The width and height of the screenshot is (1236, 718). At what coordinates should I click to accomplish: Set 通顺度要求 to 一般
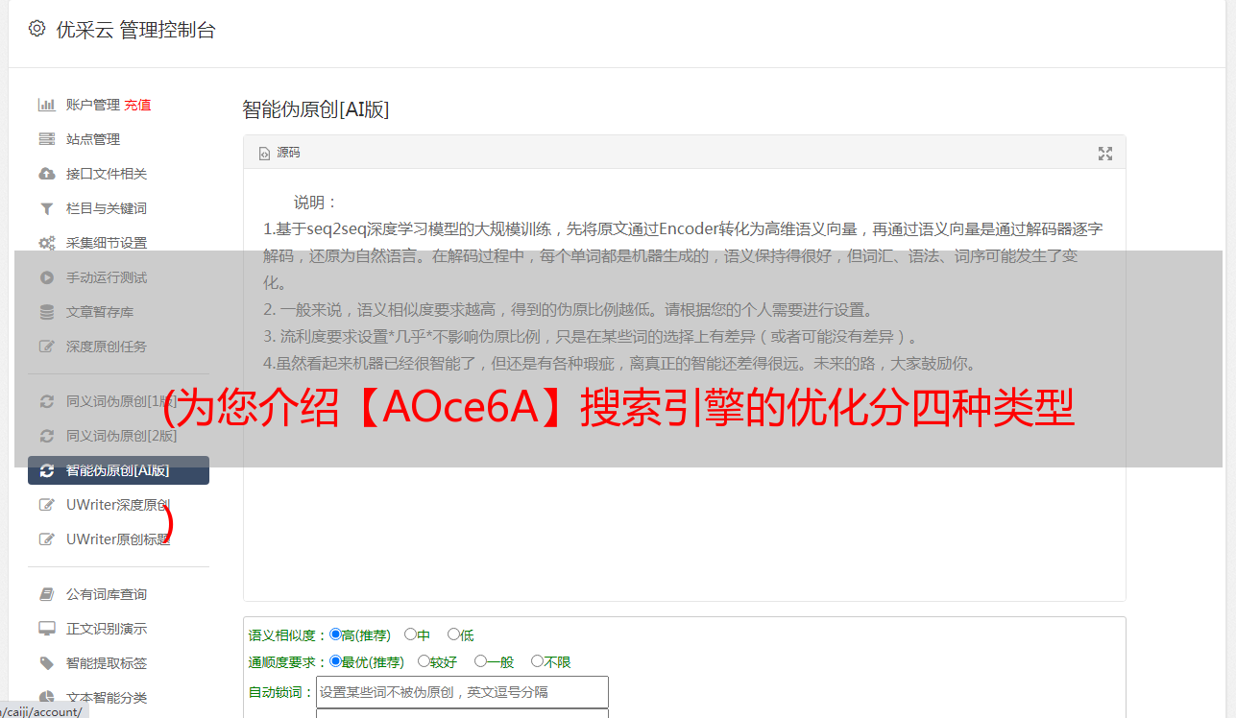point(480,661)
